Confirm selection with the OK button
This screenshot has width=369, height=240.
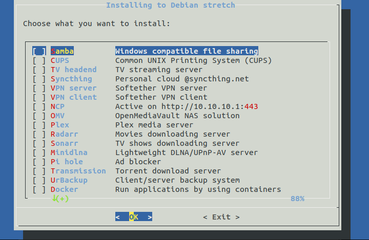(134, 217)
